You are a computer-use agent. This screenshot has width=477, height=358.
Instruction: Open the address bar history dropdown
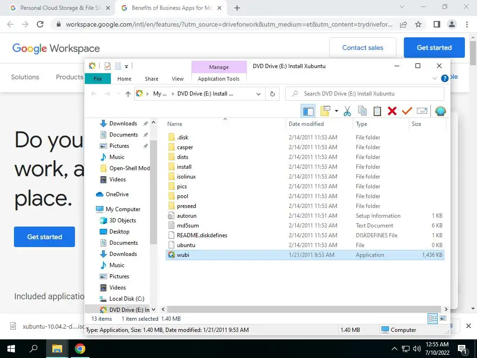[x=258, y=94]
